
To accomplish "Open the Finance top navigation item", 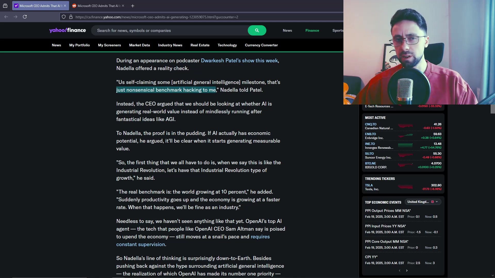I will click(312, 30).
